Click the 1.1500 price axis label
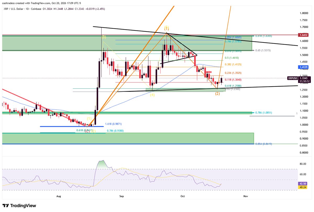314x212 pixels. pos(304,104)
